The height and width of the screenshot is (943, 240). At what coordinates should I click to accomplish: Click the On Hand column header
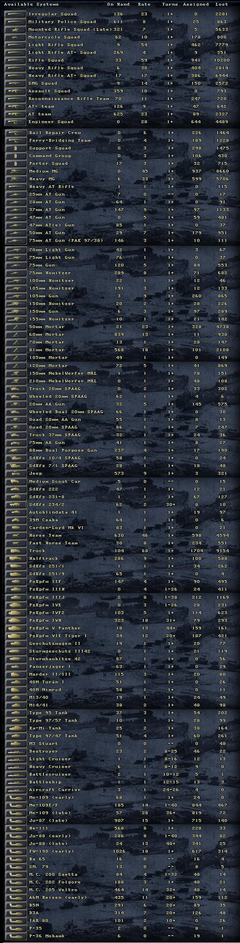118,4
